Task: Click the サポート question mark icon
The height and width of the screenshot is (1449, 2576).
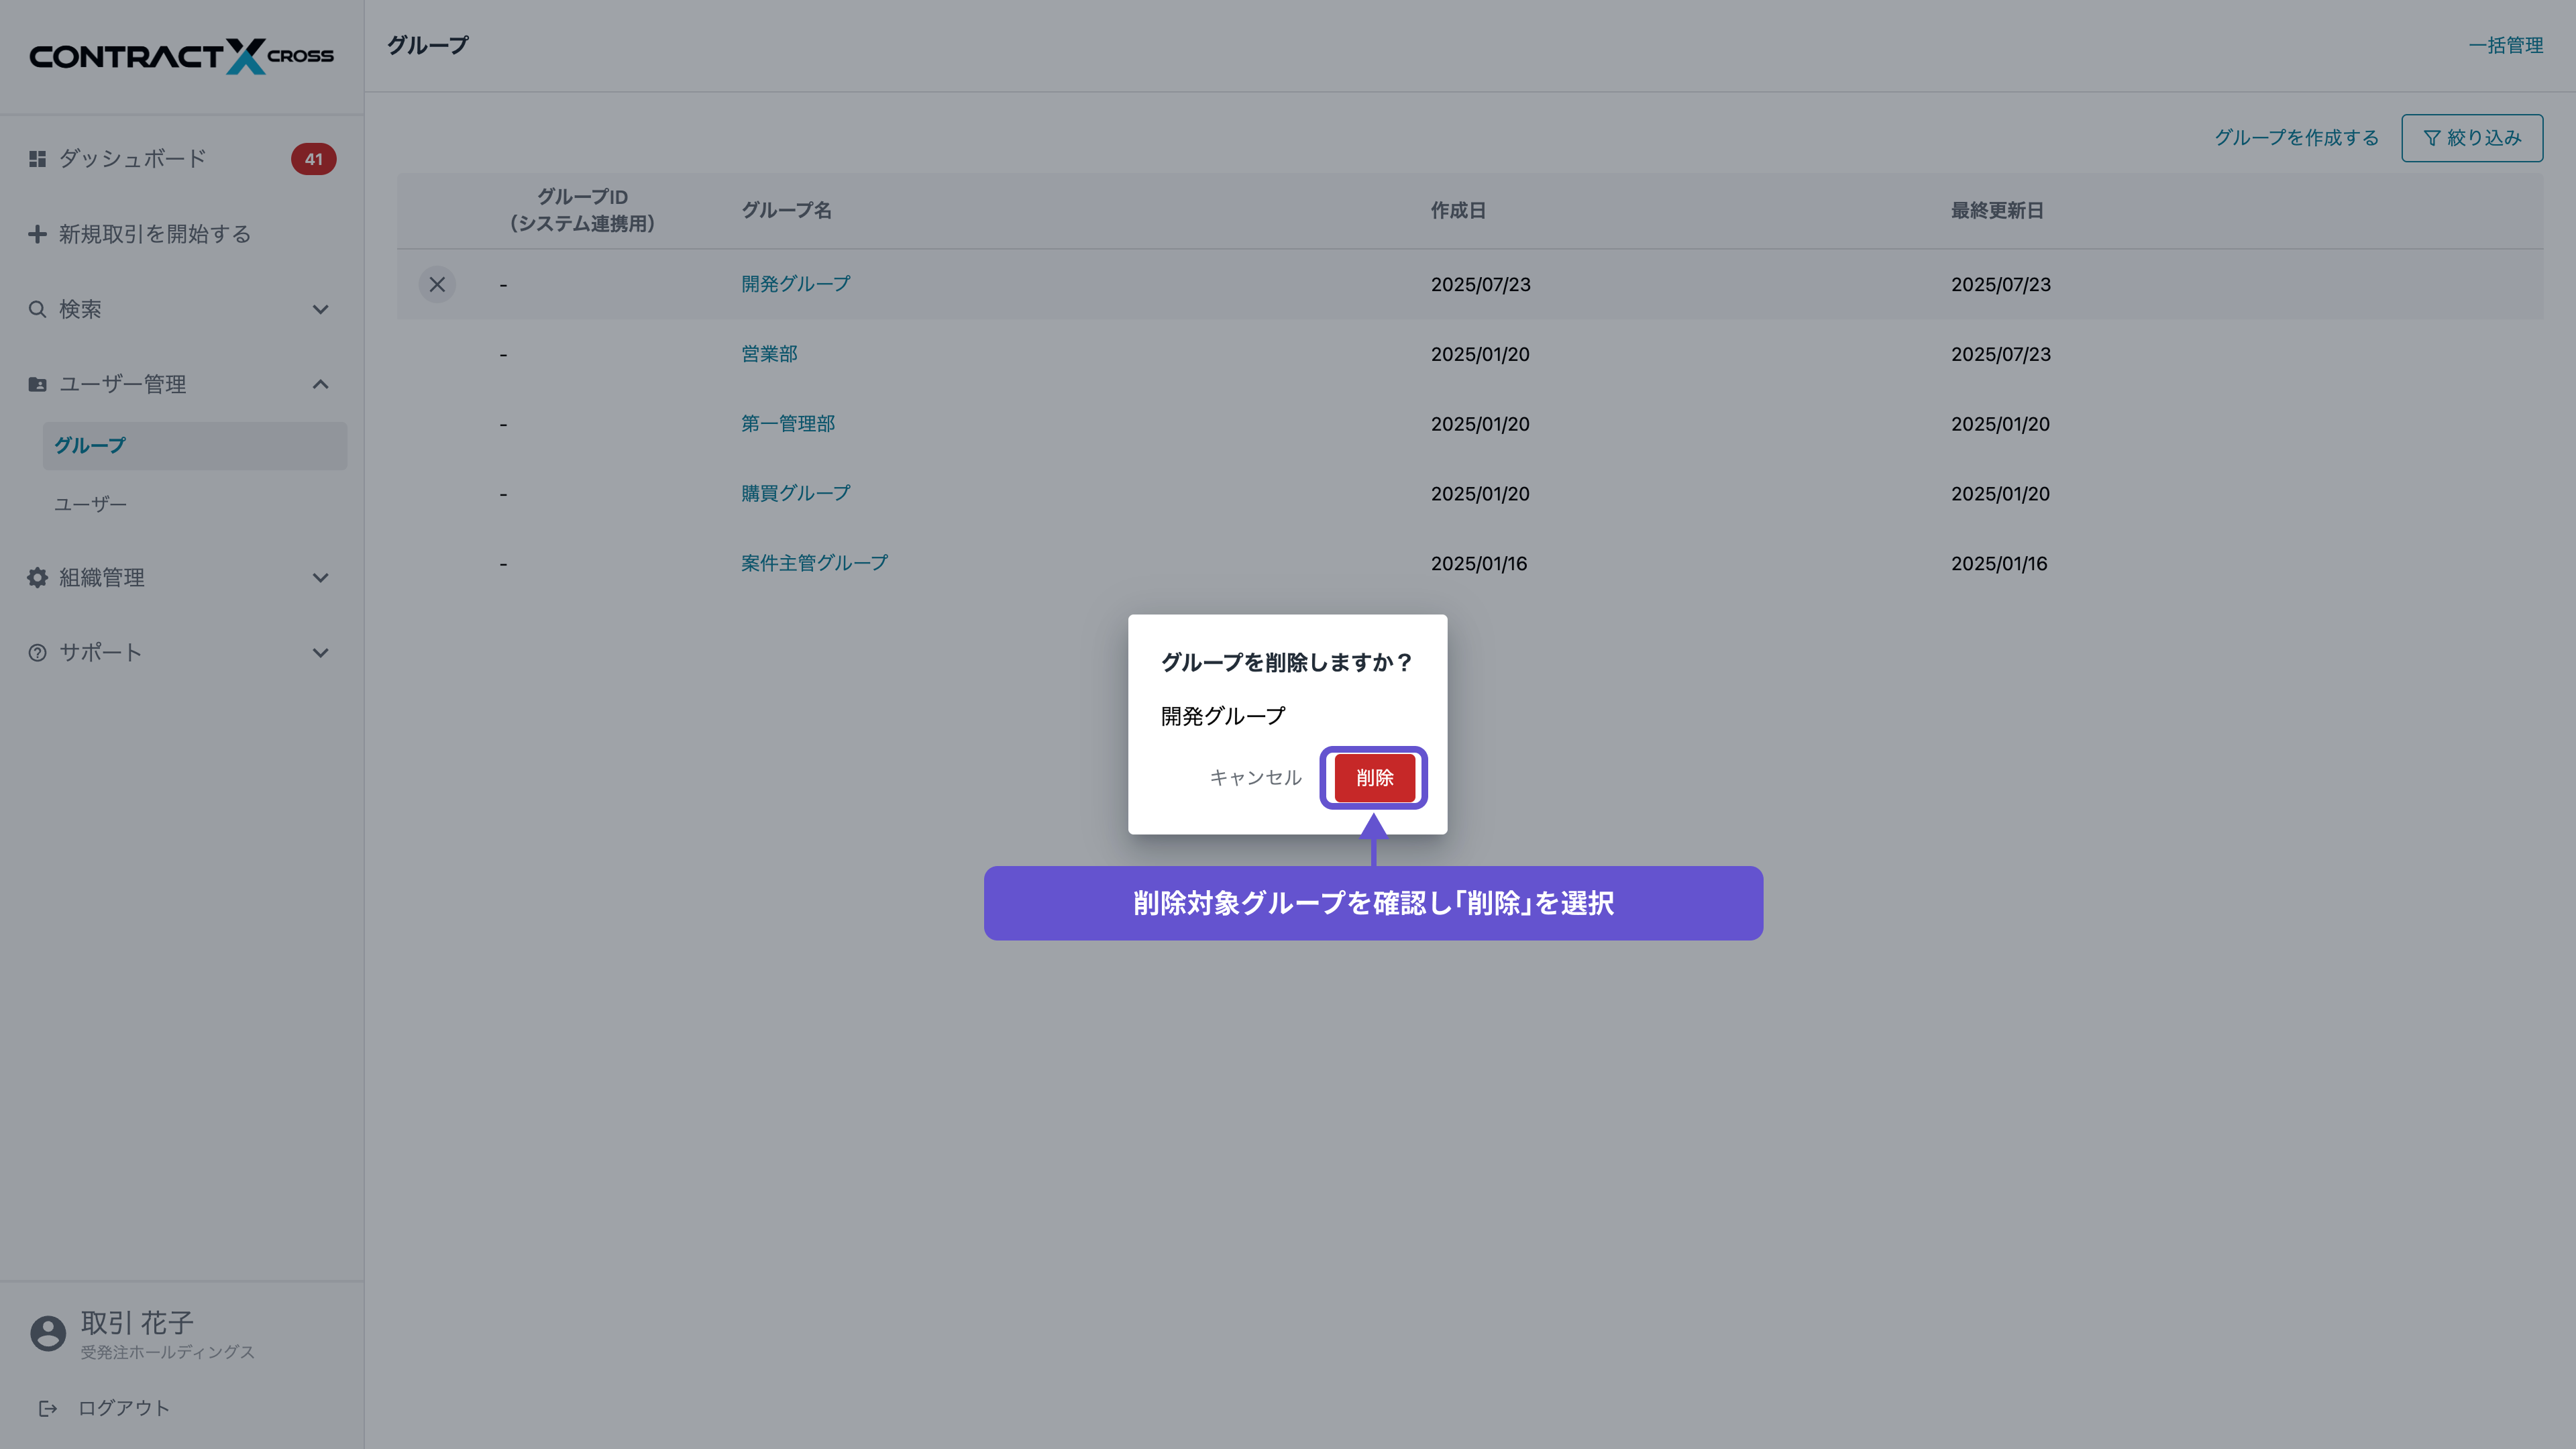Action: pyautogui.click(x=37, y=653)
